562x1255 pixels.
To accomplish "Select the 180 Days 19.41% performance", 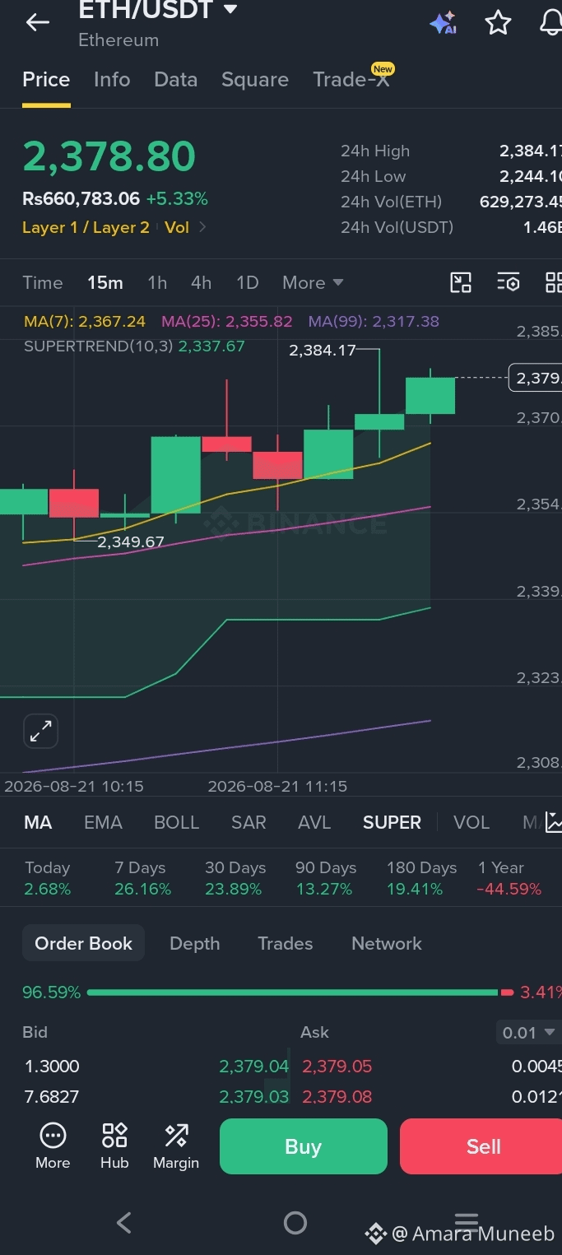I will click(x=421, y=878).
